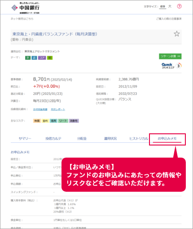Click the 2,388.76億円 net assets value
The image size is (193, 229).
129,79
